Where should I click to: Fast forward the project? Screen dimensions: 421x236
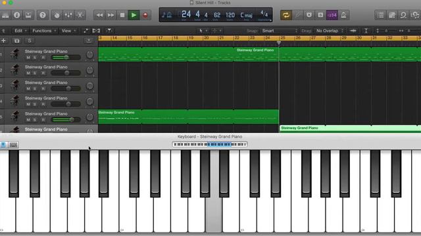(x=111, y=15)
